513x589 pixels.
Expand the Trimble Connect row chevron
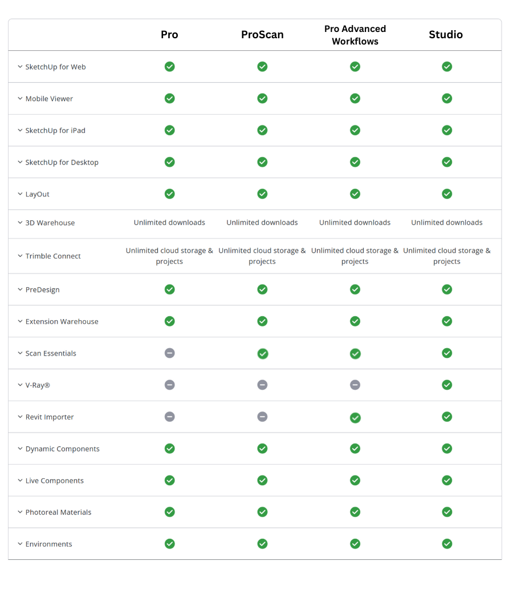pyautogui.click(x=20, y=256)
